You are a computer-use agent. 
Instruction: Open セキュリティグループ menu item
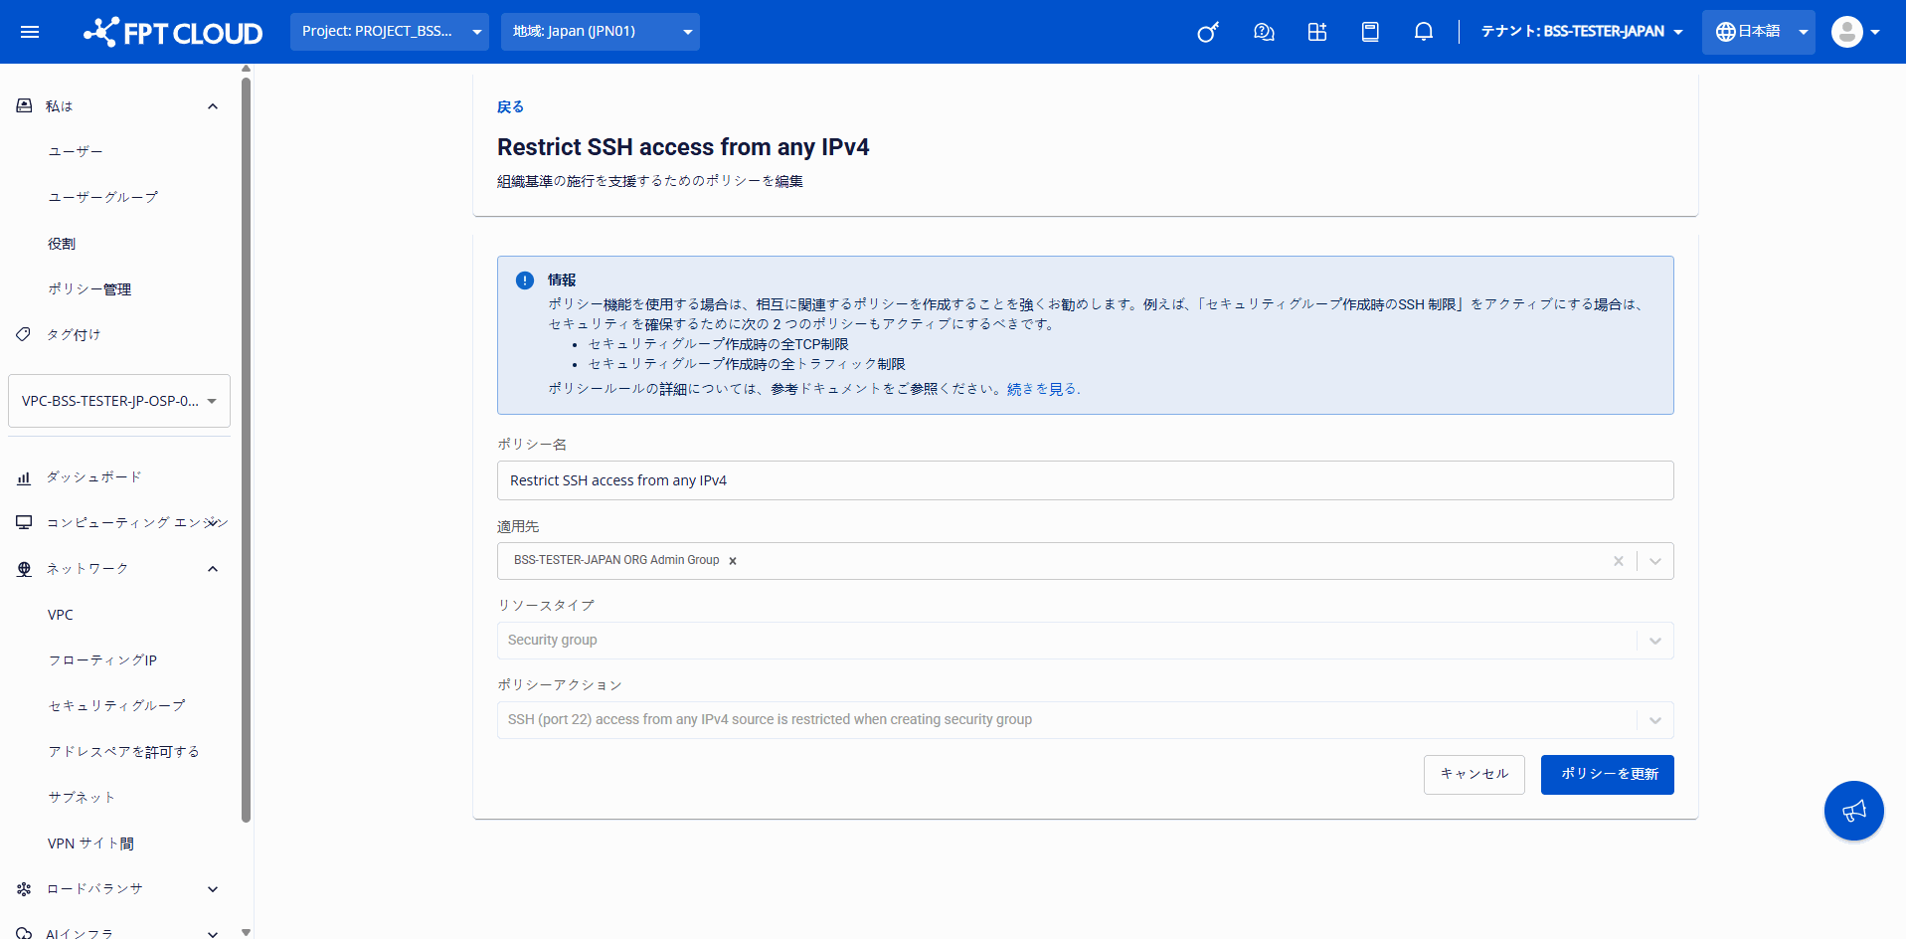pyautogui.click(x=117, y=706)
